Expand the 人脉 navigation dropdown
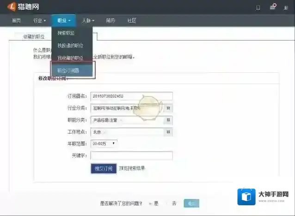295x216 pixels. 88,20
